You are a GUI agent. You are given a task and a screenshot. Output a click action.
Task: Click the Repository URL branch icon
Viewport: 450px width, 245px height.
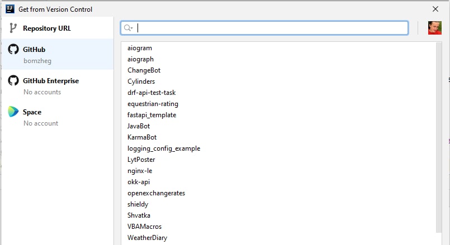(x=13, y=28)
